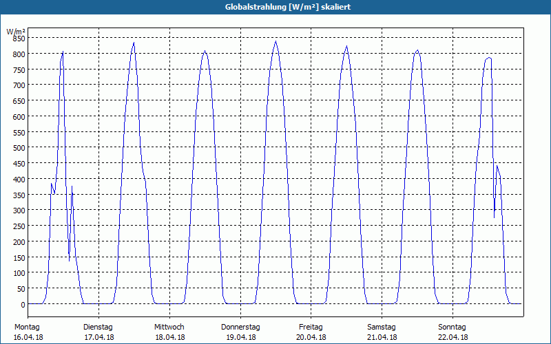This screenshot has height=344, width=551.
Task: Click the date 19.04.18
Action: pos(241,337)
